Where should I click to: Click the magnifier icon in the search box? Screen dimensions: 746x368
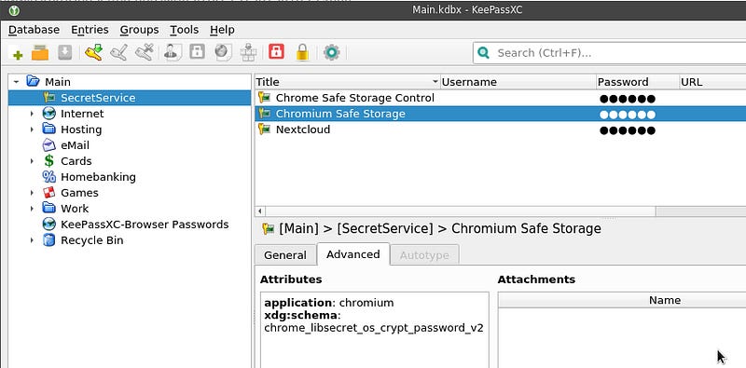click(x=484, y=53)
